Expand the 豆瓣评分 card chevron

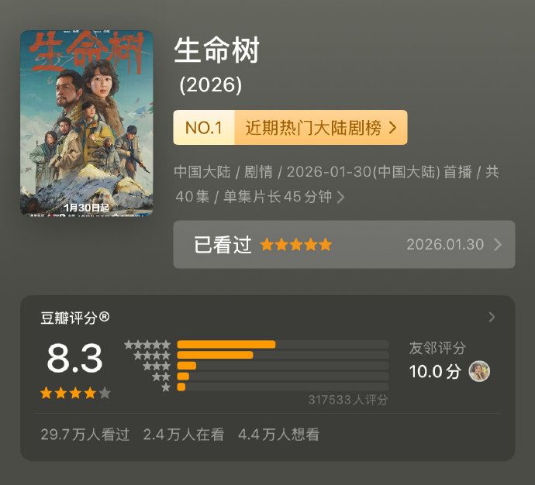[x=492, y=317]
